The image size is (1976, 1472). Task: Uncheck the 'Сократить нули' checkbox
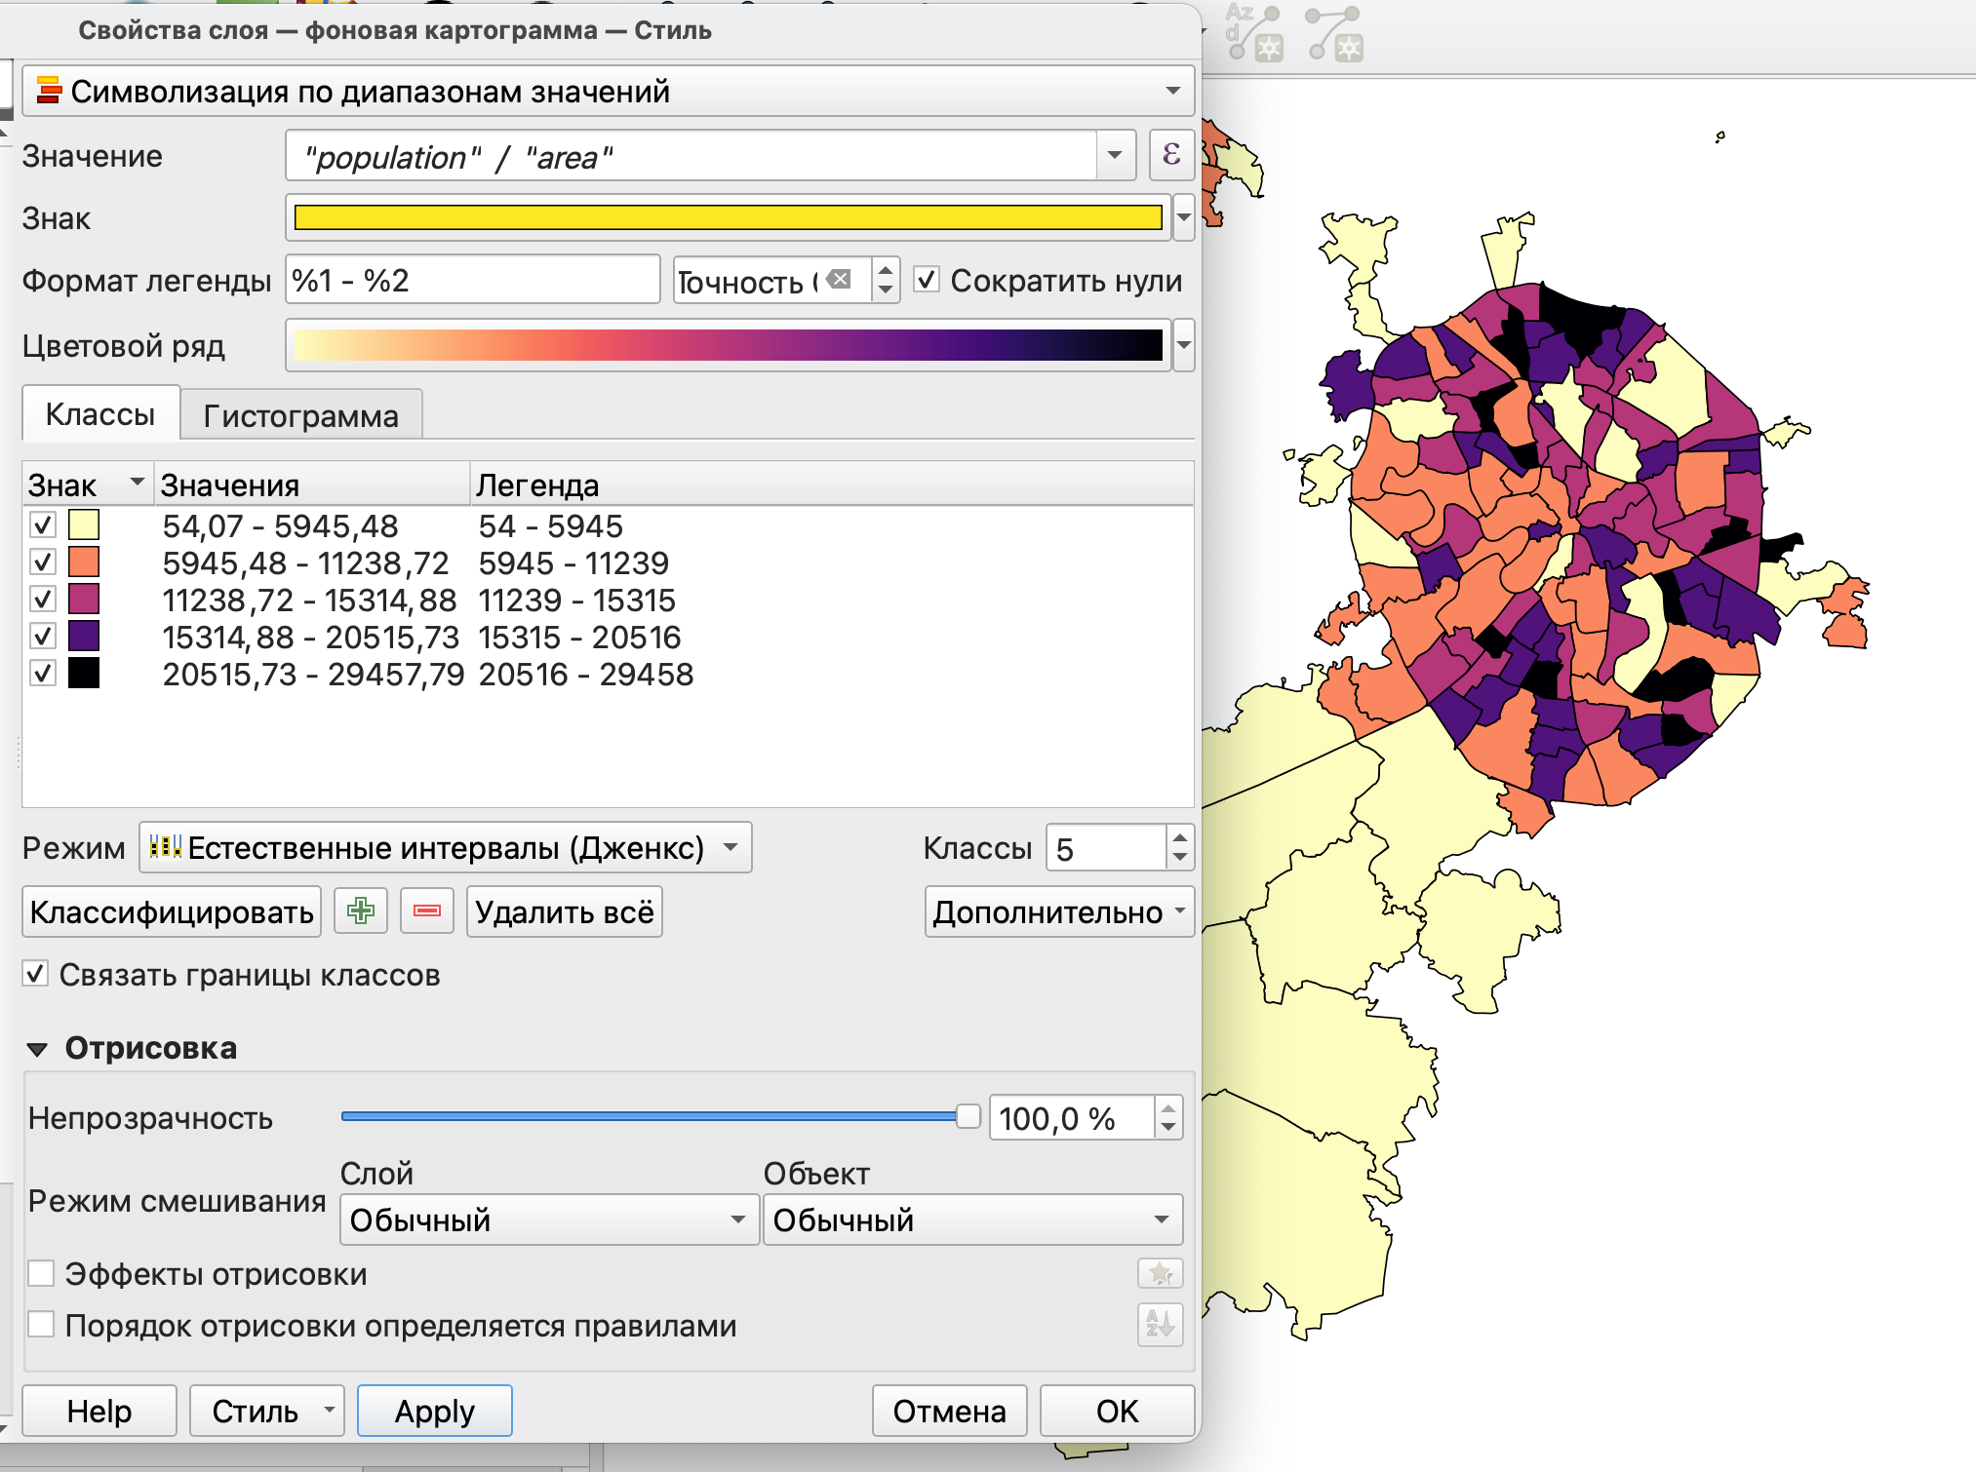pyautogui.click(x=927, y=281)
